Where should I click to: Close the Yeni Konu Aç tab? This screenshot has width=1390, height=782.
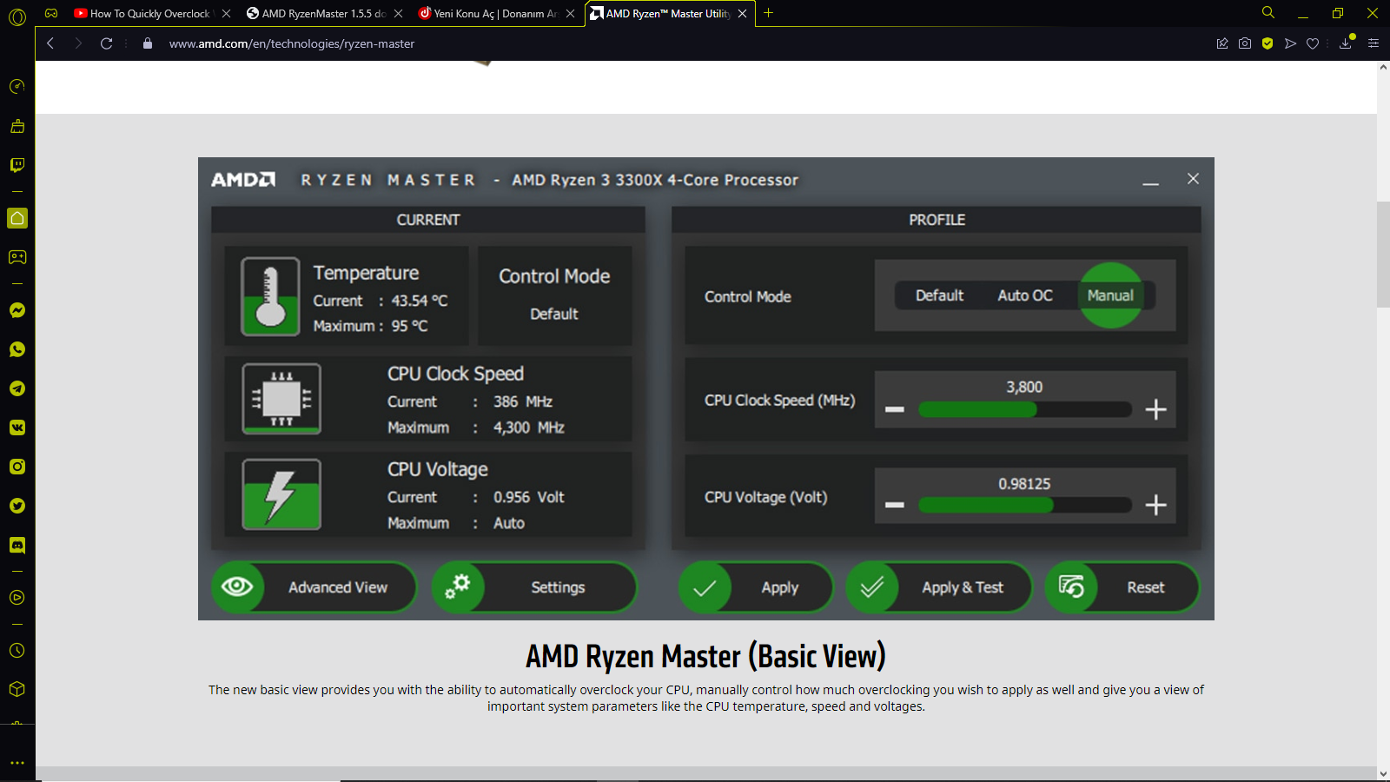(570, 13)
